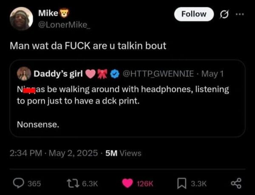The height and width of the screenshot is (195, 255).
Task: View the 5M Views analytics
Action: pyautogui.click(x=123, y=153)
